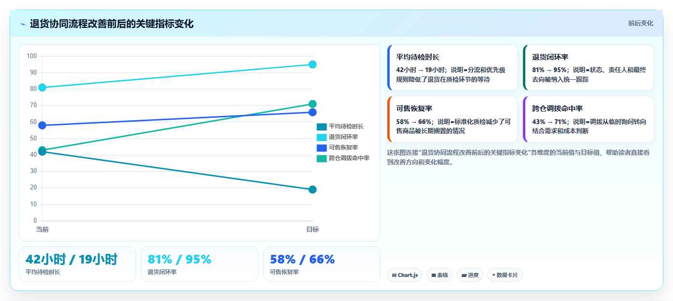The image size is (673, 301).
Task: Toggle 退货闭环率 legend color box
Action: [321, 137]
